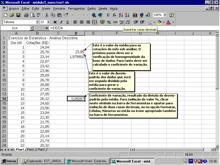The image size is (220, 165).
Task: Click the Merge and Center icon
Action: click(x=94, y=22)
